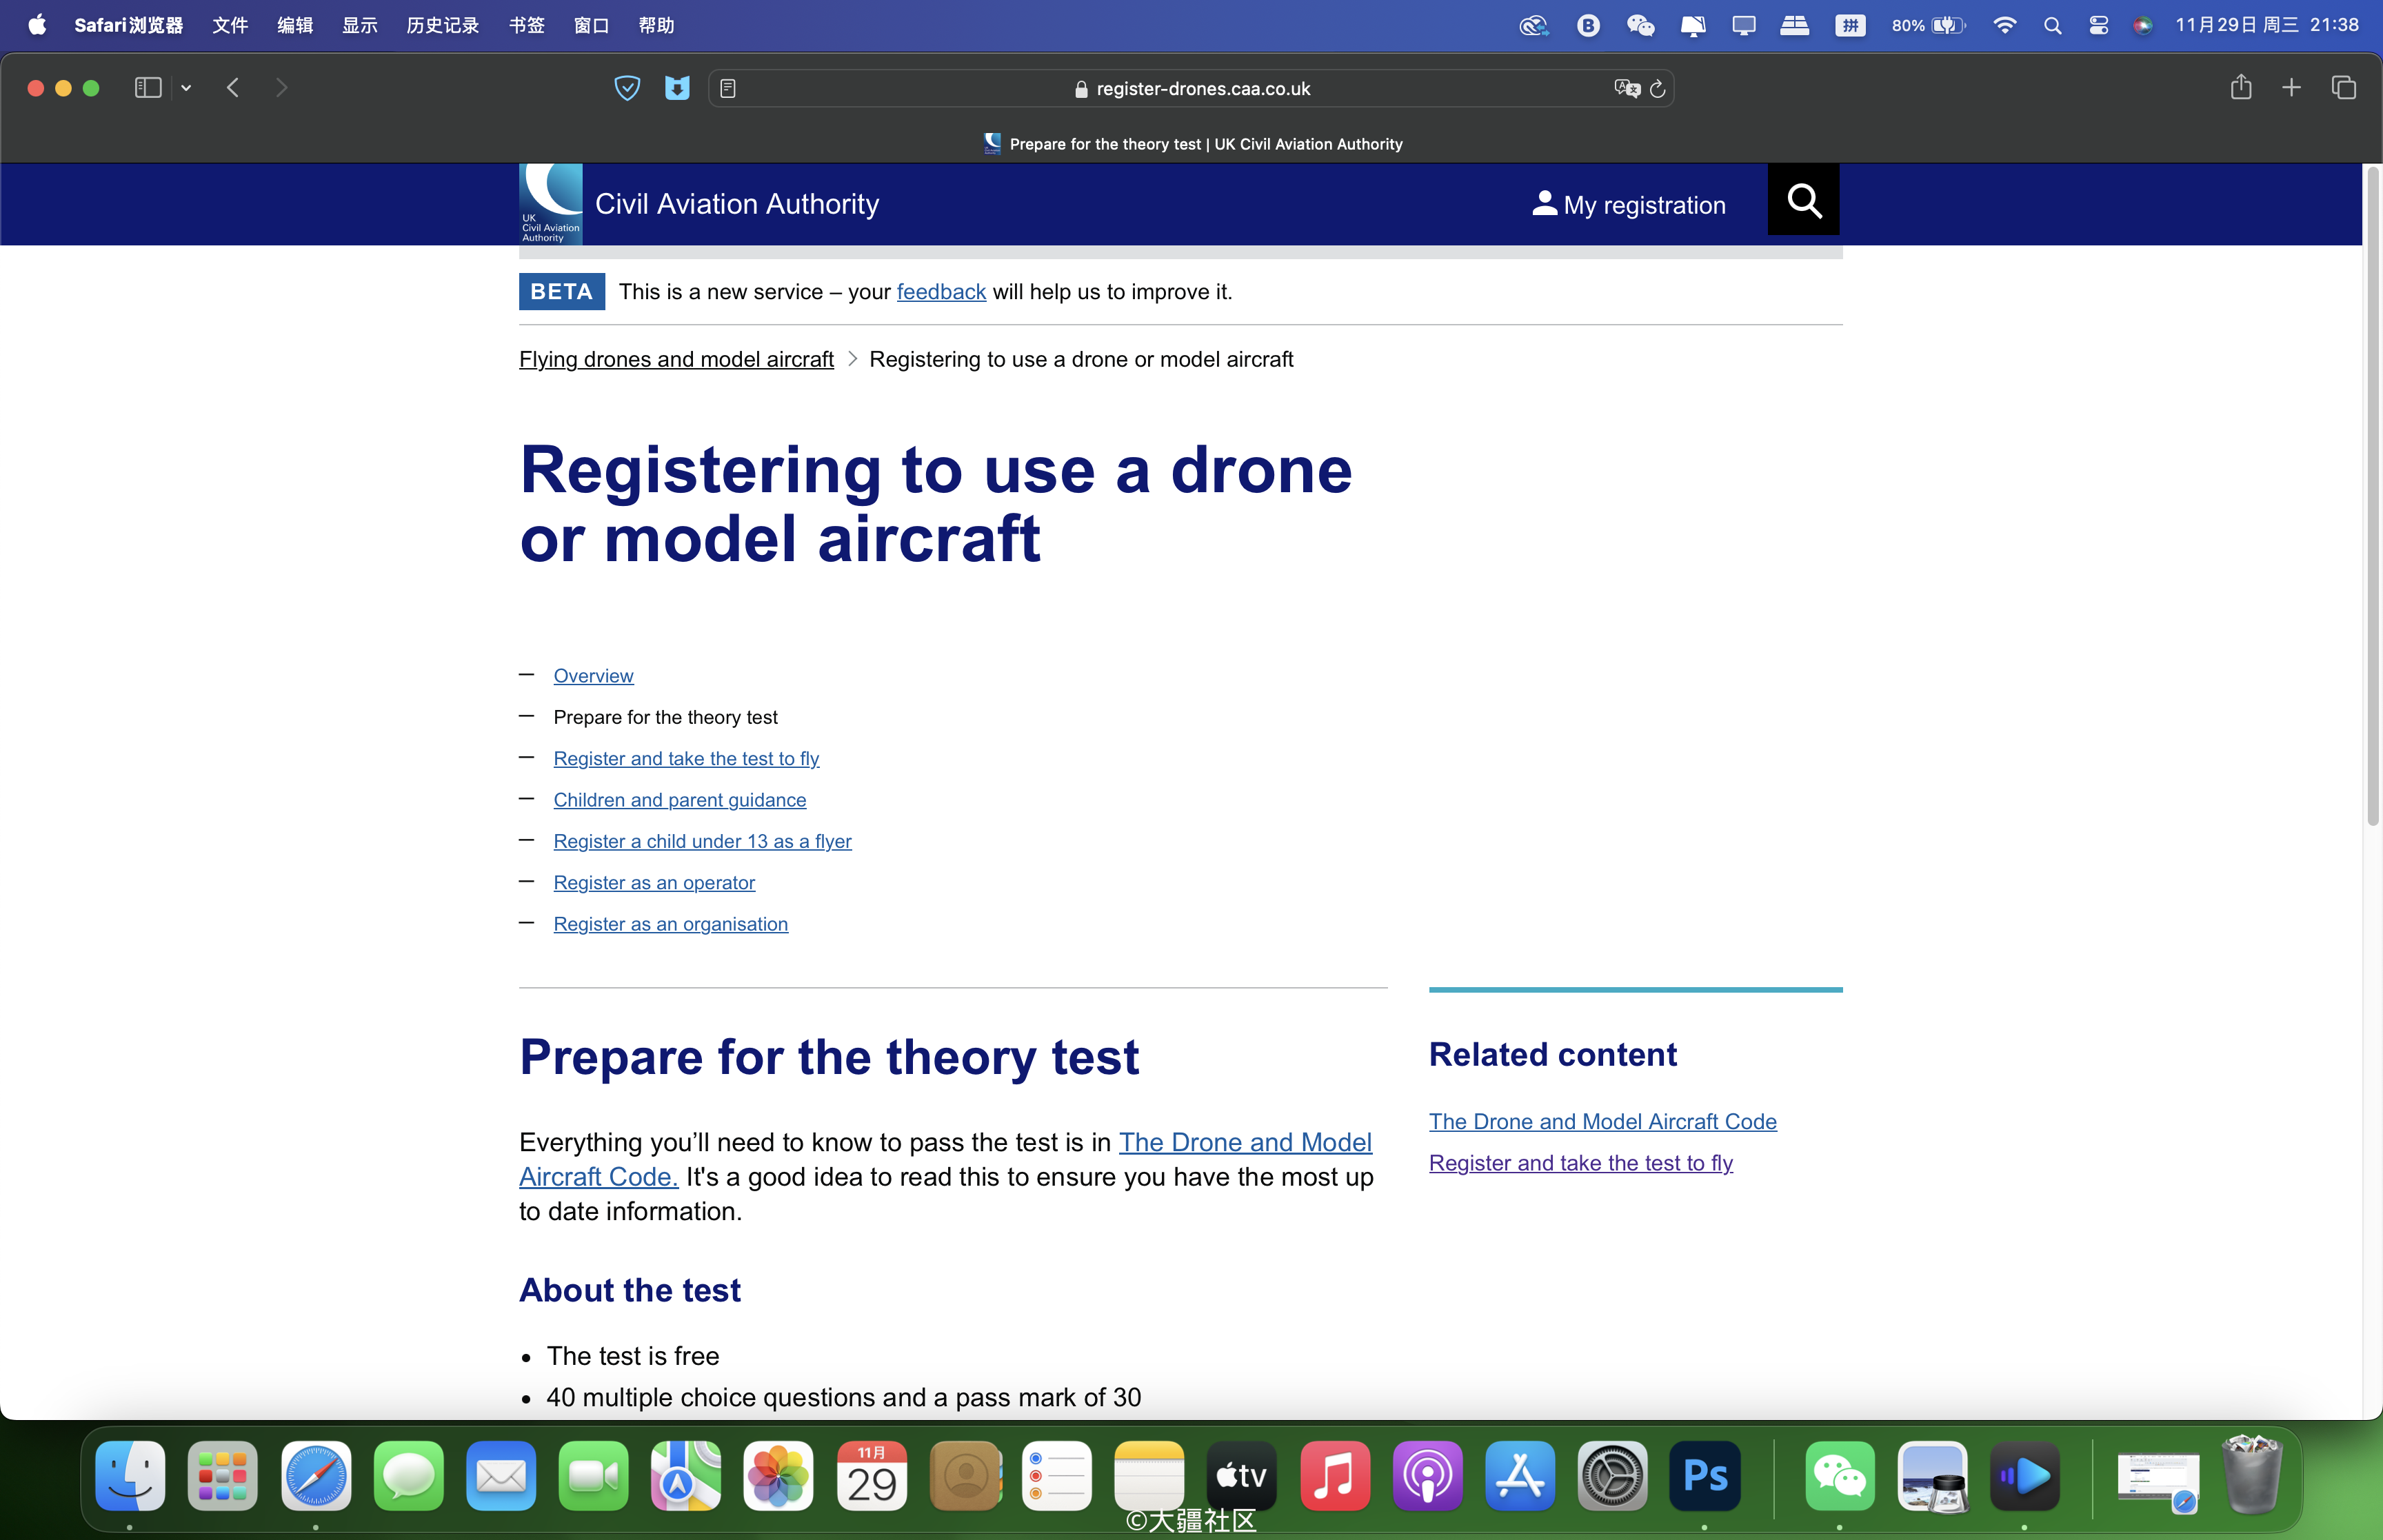Open Trash from the Dock
The height and width of the screenshot is (1540, 2383).
coord(2251,1476)
